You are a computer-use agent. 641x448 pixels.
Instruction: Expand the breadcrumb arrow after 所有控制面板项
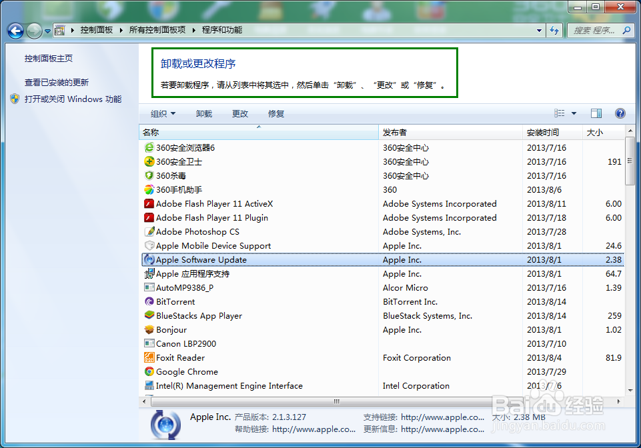pos(194,30)
